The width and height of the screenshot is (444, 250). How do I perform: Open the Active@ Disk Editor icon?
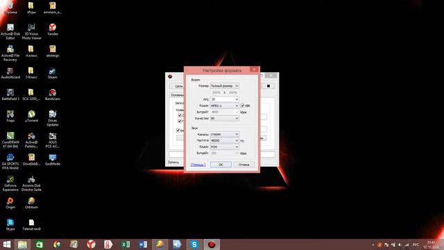[10, 31]
